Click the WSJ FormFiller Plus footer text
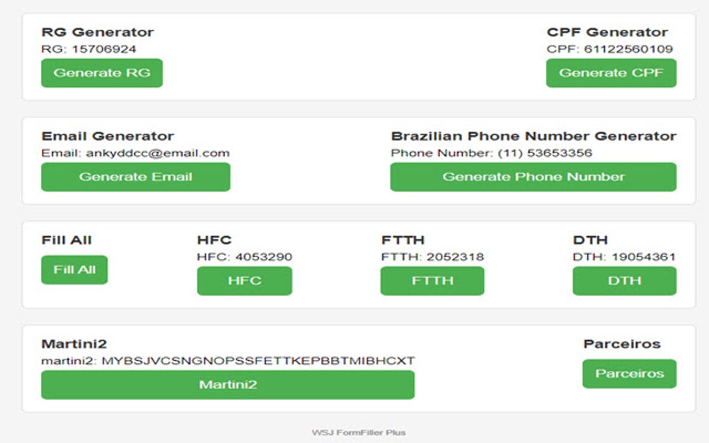This screenshot has width=709, height=443. point(359,433)
